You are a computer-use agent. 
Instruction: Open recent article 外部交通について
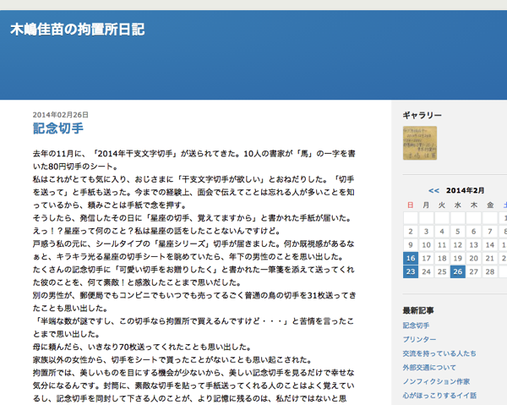(429, 368)
